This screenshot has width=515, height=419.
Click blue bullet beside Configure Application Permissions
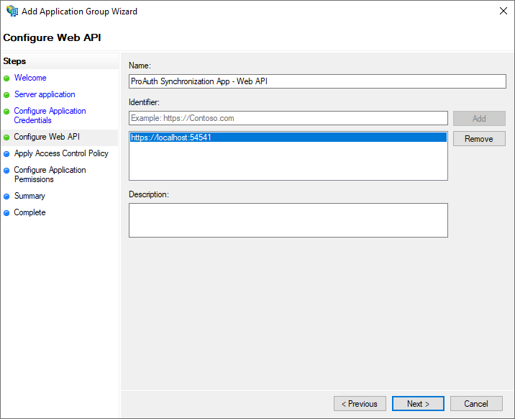[x=6, y=171]
